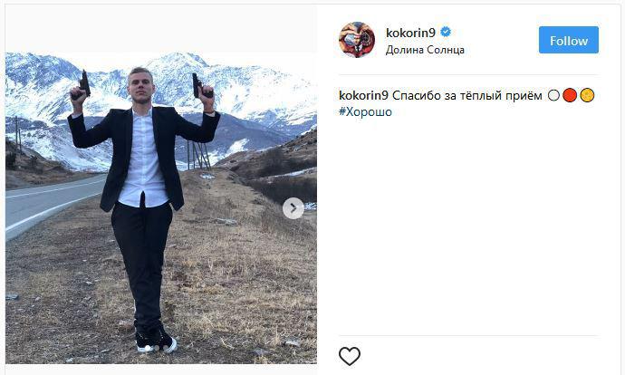Open the #Хорошо hashtag
The height and width of the screenshot is (375, 625).
coord(365,112)
